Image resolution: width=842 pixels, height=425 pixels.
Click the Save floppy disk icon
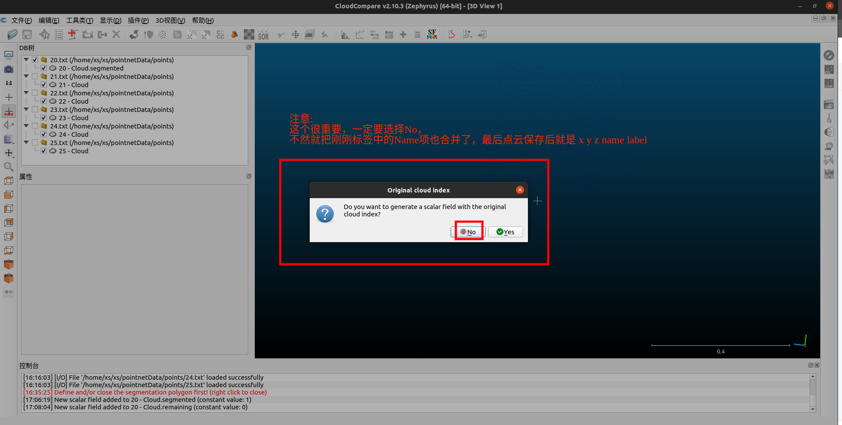[x=27, y=34]
